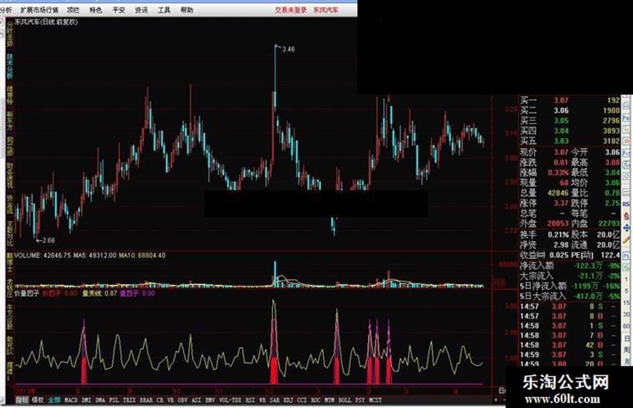Viewport: 633px width, 408px height.
Task: Select 60-minute period in right toolbar
Action: (x=626, y=326)
